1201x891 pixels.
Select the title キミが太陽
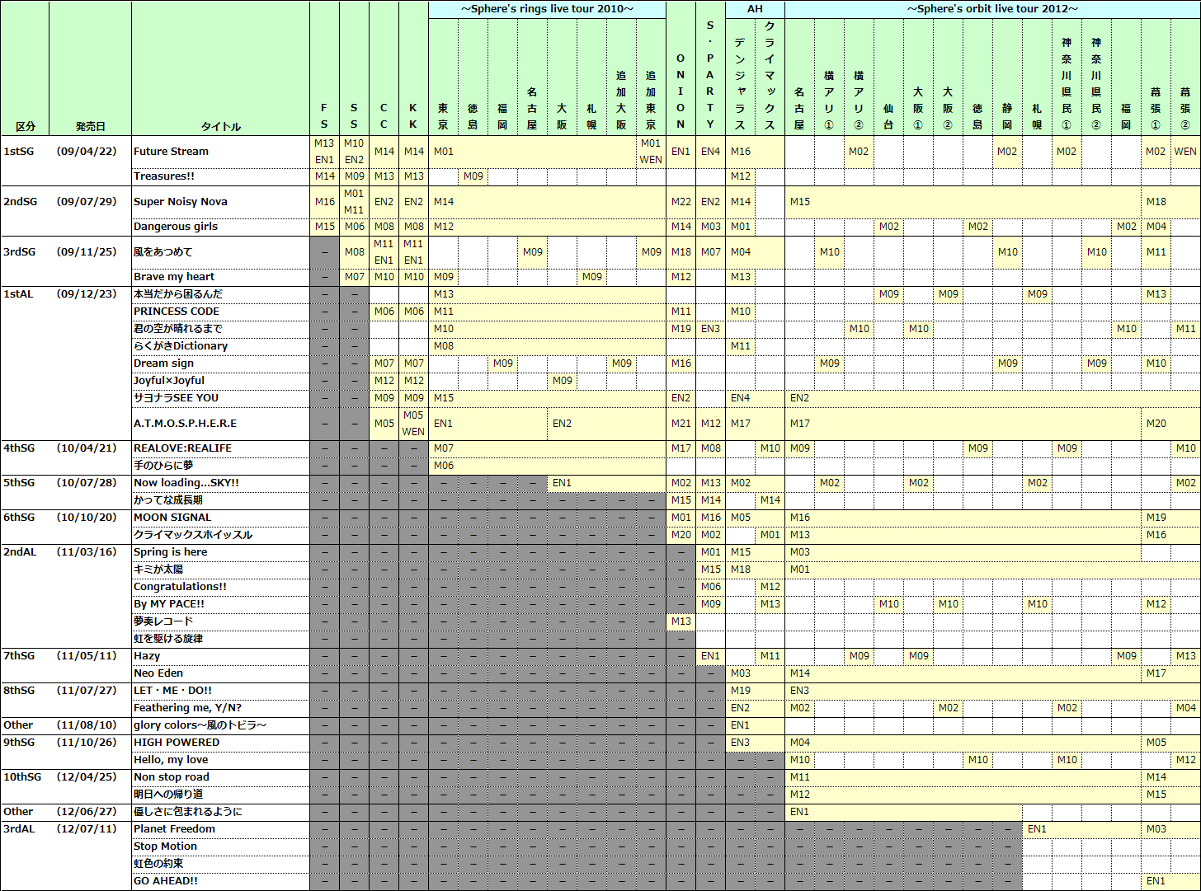coord(158,570)
